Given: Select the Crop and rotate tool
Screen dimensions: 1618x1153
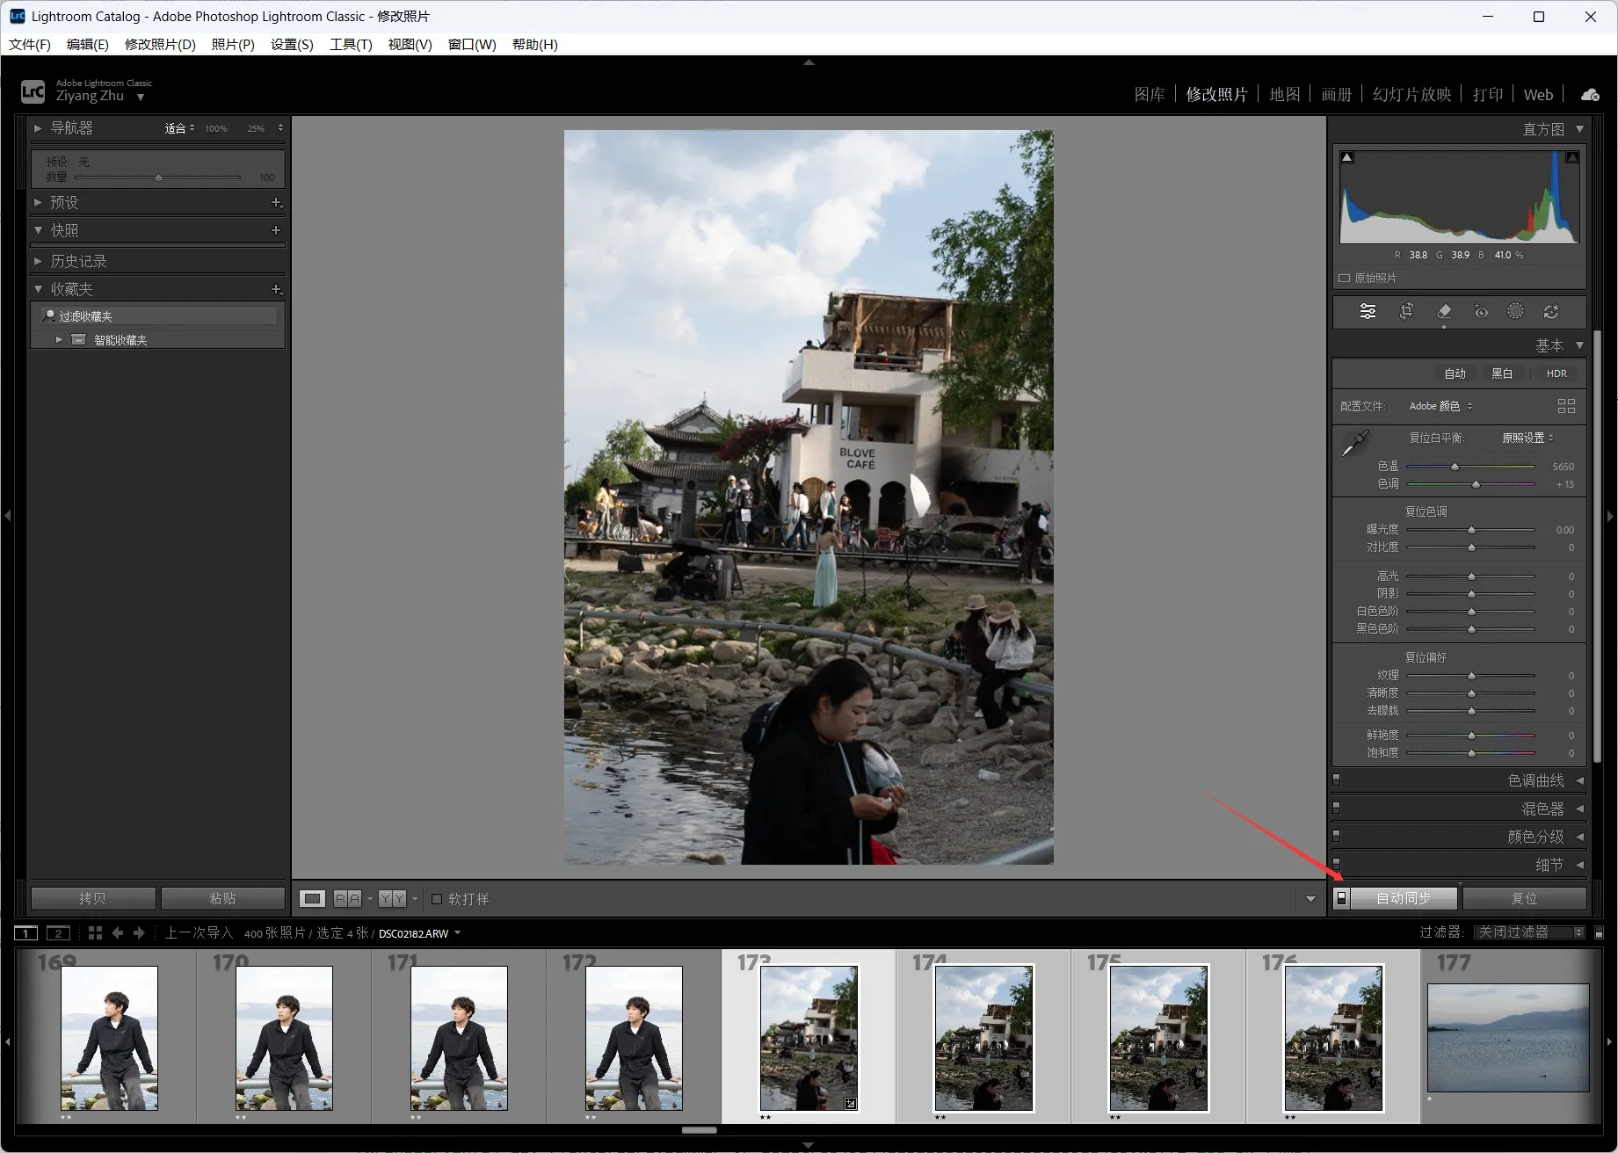Looking at the screenshot, I should point(1406,311).
